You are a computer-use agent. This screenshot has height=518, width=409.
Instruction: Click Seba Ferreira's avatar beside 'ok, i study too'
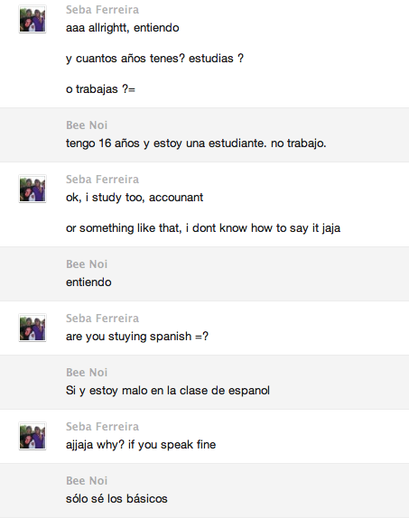click(33, 189)
